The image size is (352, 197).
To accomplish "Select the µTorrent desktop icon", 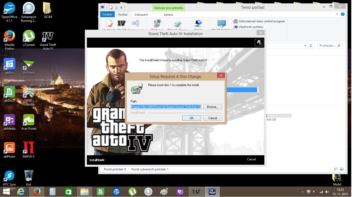I will (29, 38).
